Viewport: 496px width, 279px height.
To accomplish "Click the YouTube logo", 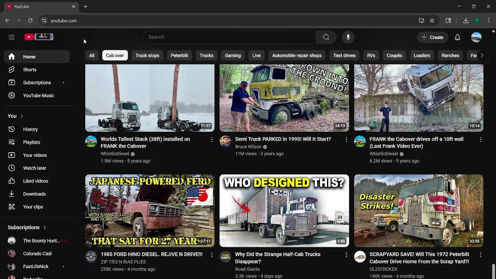I will 39,37.
